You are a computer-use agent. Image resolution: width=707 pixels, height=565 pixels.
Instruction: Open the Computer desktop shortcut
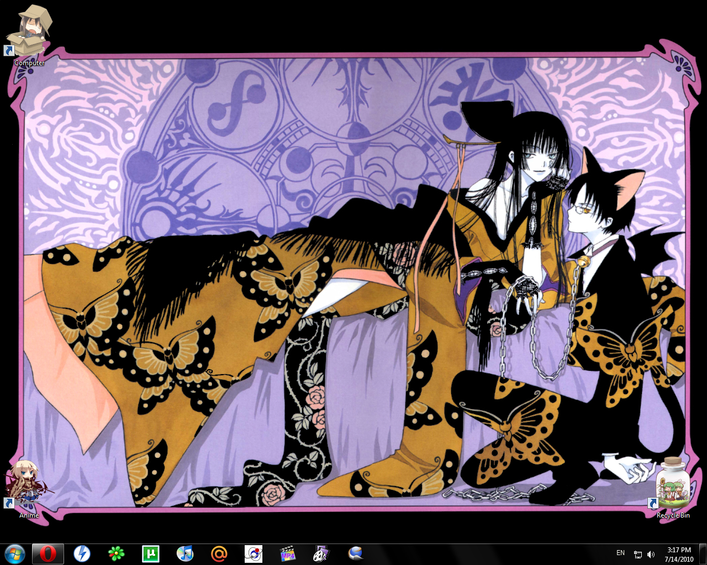[x=29, y=35]
